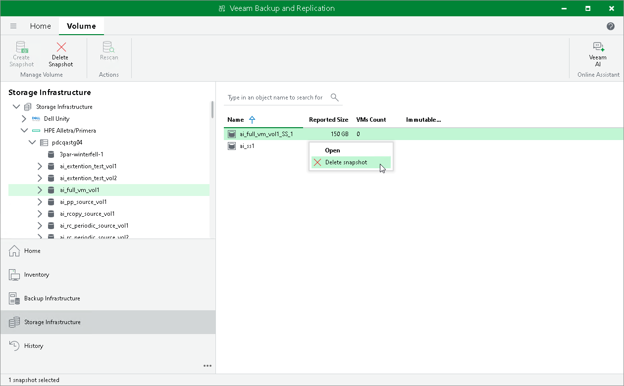624x386 pixels.
Task: Expand the ai_extention_test_vol2 volume
Action: (40, 178)
